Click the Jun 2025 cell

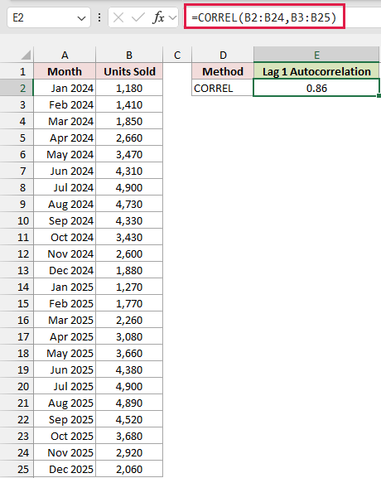tap(65, 369)
